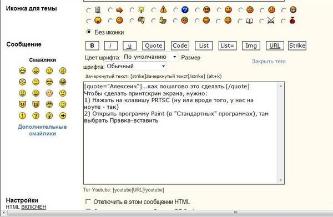Enable 'Отключить в этом сообщении HTML' checkbox
The height and width of the screenshot is (217, 333).
point(88,201)
